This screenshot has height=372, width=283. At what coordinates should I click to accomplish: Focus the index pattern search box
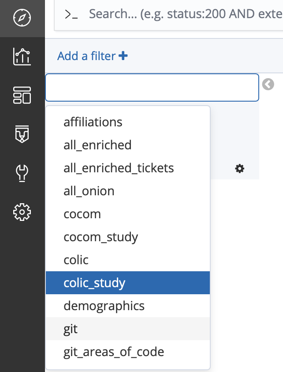click(152, 87)
